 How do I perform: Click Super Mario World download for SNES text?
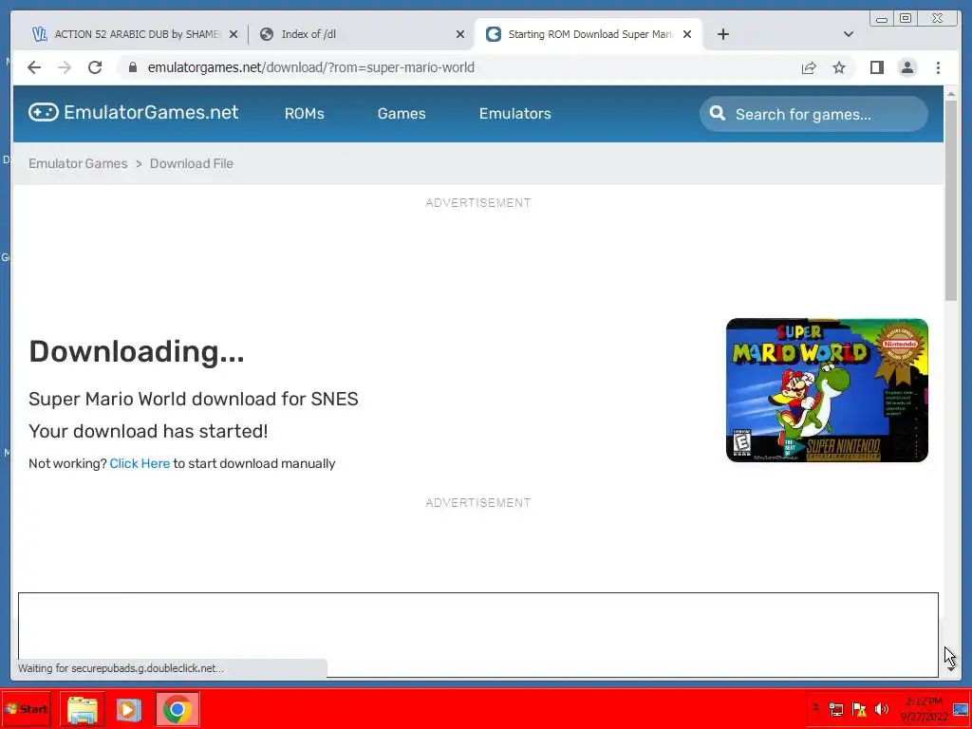point(194,399)
